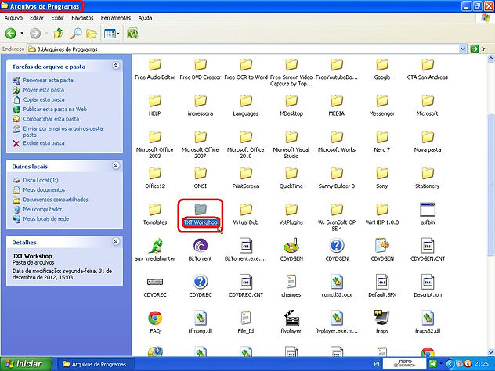Select the FAQ Chrome icon

(x=155, y=322)
